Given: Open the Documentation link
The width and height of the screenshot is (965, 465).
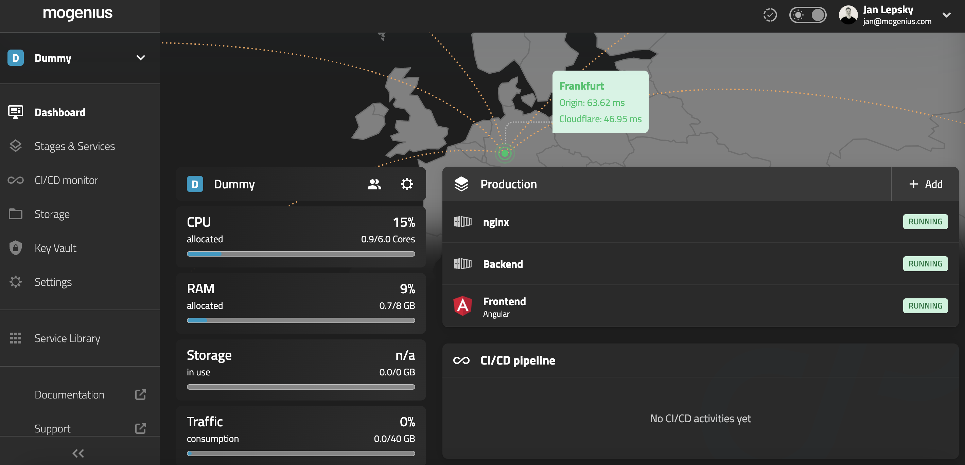Looking at the screenshot, I should coord(69,394).
